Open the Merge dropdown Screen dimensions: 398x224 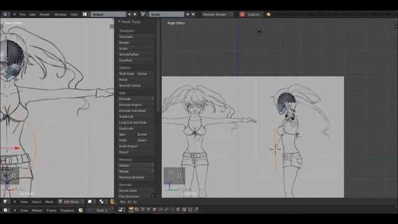point(136,172)
